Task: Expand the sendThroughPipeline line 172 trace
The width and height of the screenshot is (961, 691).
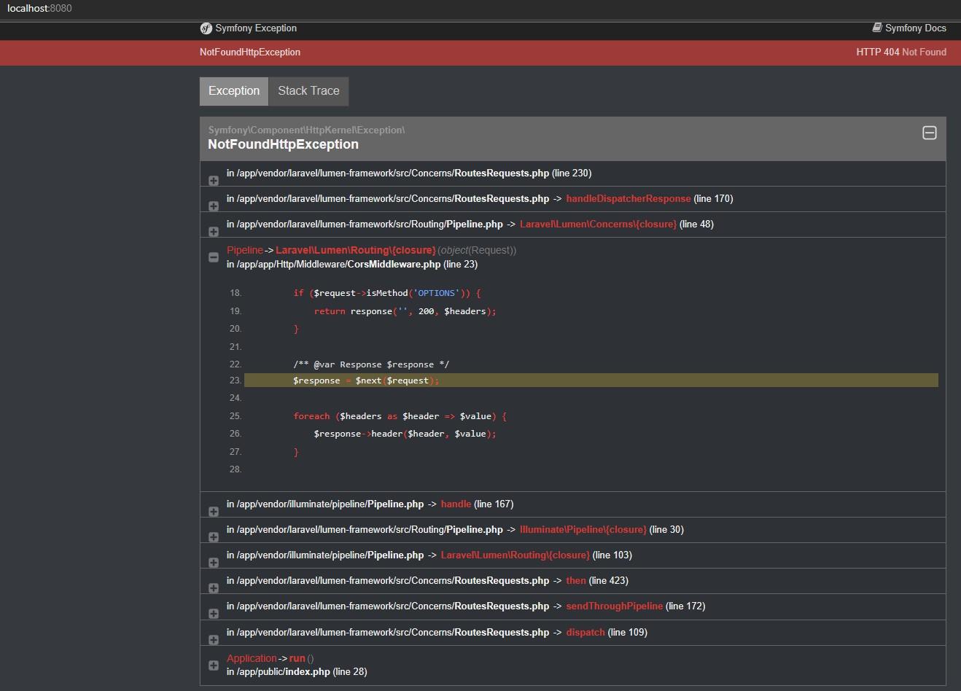Action: pyautogui.click(x=214, y=614)
